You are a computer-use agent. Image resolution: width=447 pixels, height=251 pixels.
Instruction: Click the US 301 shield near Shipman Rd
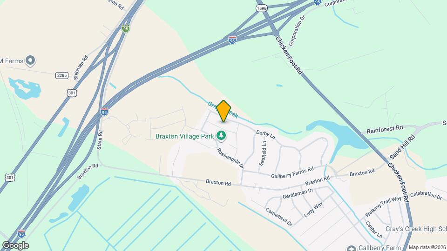(x=72, y=93)
